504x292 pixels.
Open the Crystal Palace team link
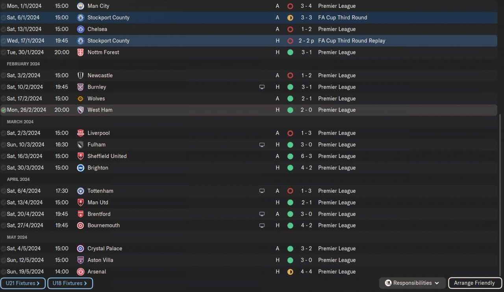(x=105, y=249)
